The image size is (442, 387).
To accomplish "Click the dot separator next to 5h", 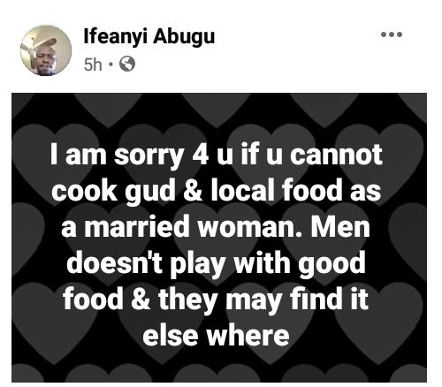I will click(x=110, y=64).
